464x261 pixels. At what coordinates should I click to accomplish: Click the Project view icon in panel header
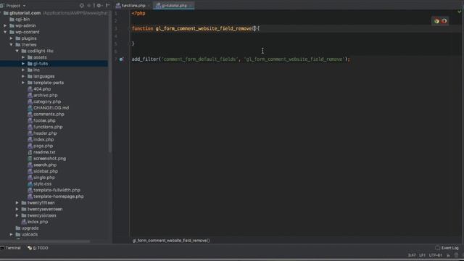click(1, 6)
